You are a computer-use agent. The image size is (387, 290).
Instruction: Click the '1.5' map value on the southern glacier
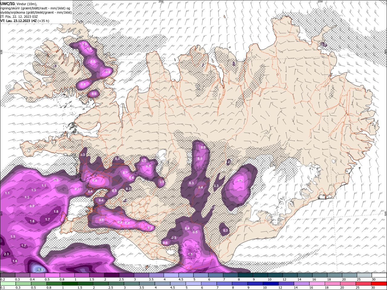click(190, 255)
